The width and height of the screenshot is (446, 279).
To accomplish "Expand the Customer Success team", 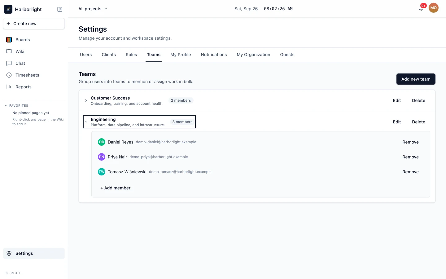I will point(86,100).
